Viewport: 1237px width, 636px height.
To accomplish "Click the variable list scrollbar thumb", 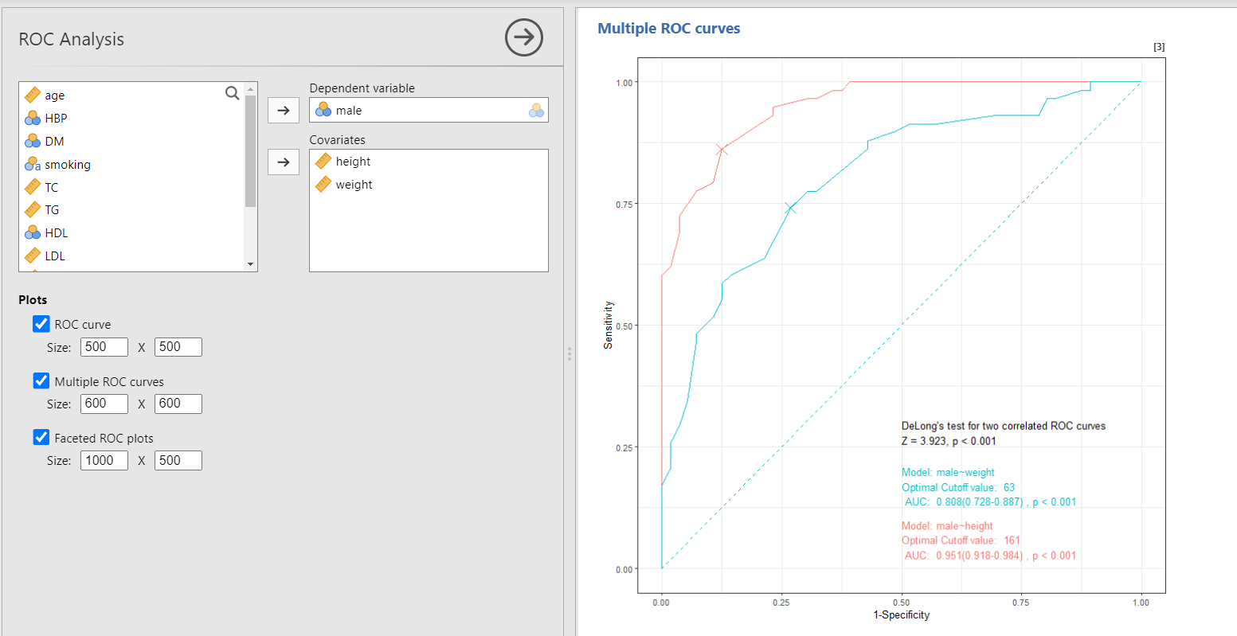I will click(250, 150).
